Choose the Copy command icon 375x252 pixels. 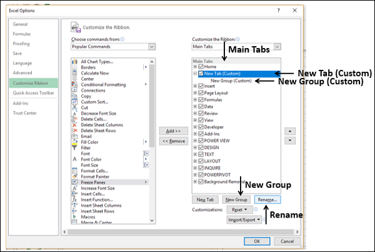pyautogui.click(x=74, y=96)
